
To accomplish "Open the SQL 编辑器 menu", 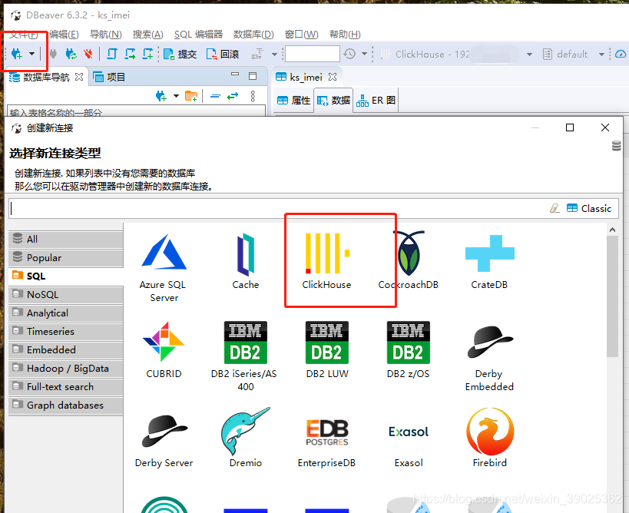I will (193, 34).
